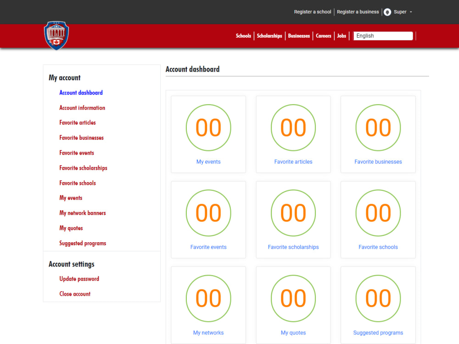This screenshot has width=459, height=344.
Task: Select Account dashboard in sidebar
Action: click(81, 93)
